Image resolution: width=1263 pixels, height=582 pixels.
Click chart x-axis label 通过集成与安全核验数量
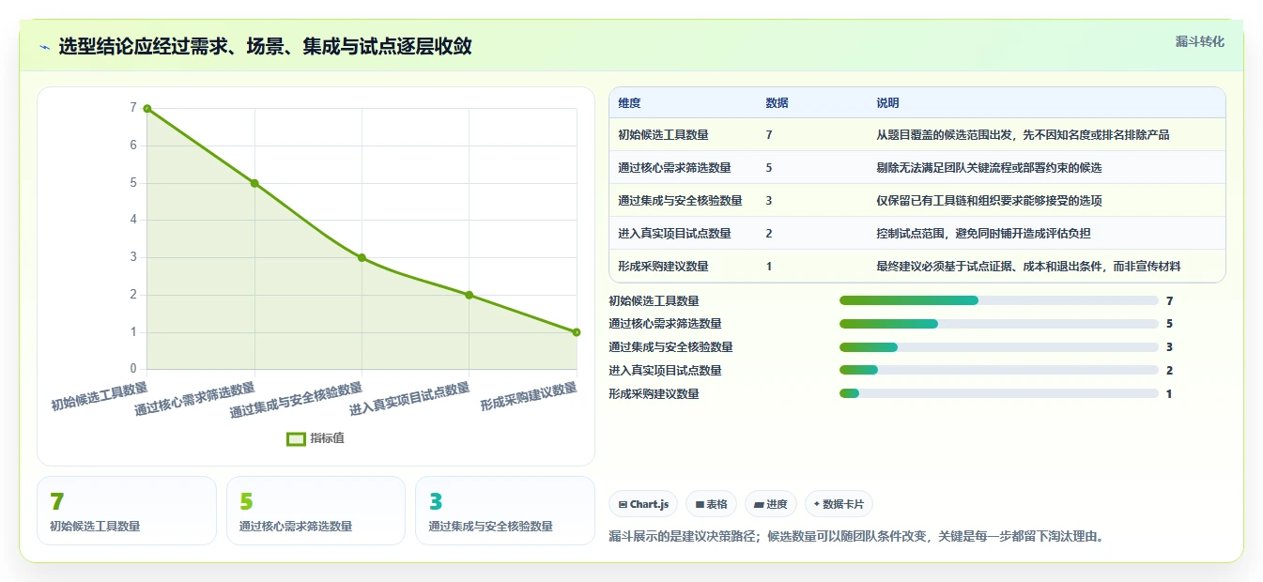point(296,401)
